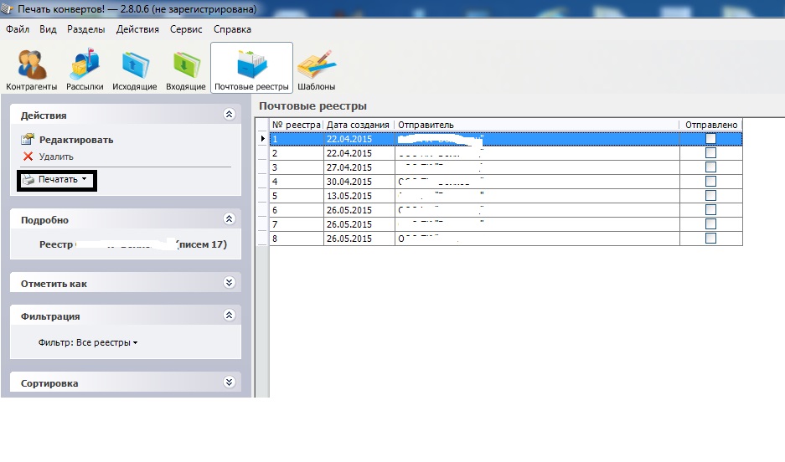Screen dimensions: 785x462
Task: Open the Печатать dropdown
Action: coord(57,179)
